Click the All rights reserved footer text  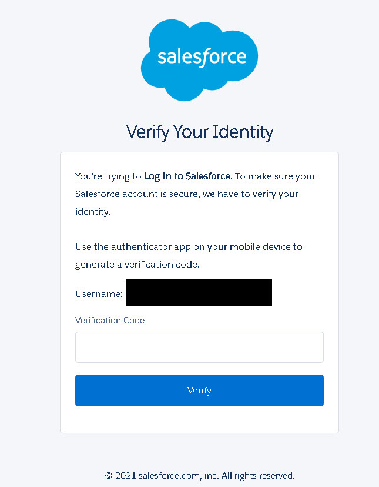(x=259, y=475)
